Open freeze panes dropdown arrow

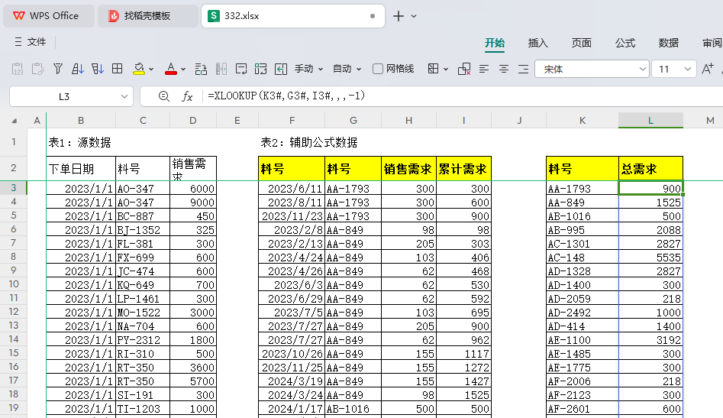[445, 70]
